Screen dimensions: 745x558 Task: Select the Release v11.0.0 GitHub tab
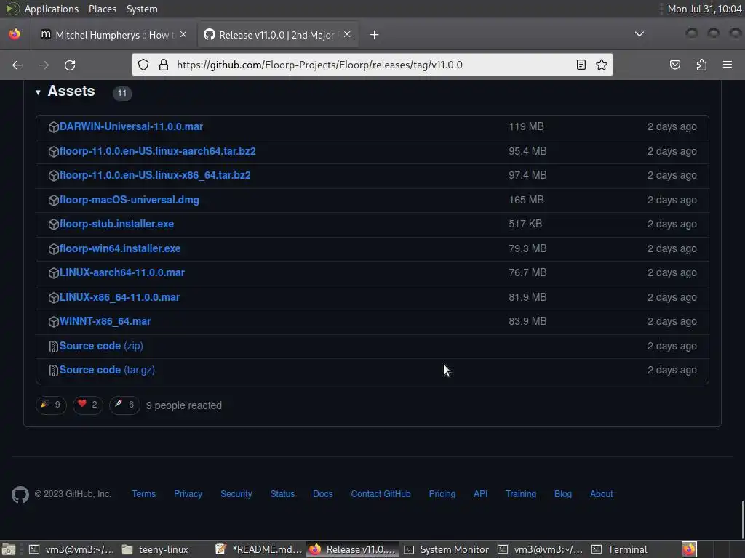(278, 35)
